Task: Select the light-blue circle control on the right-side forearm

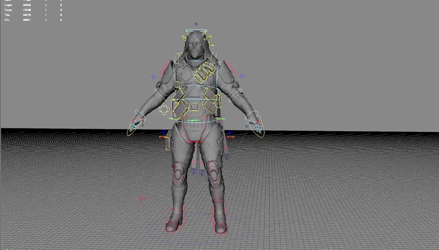Action: [235, 97]
